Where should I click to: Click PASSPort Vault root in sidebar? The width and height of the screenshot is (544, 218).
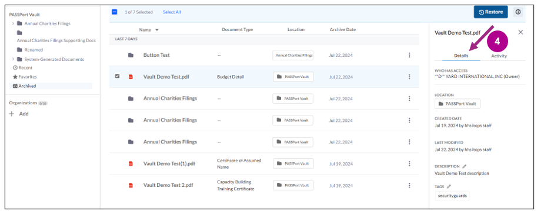tap(24, 15)
